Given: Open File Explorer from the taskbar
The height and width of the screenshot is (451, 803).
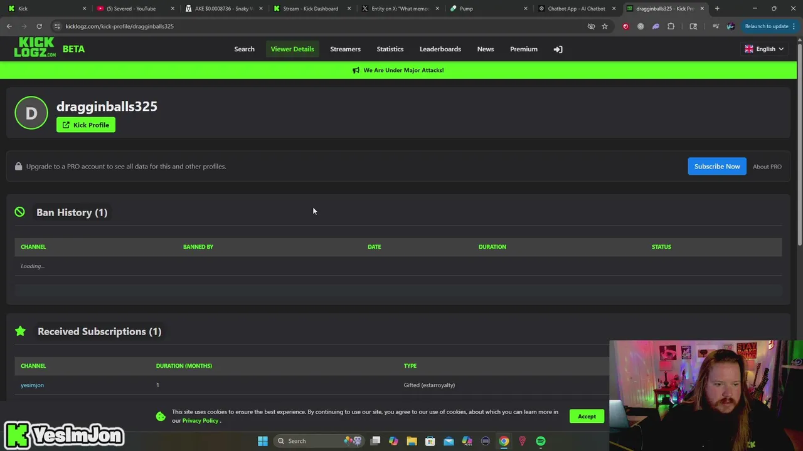Looking at the screenshot, I should 412,441.
